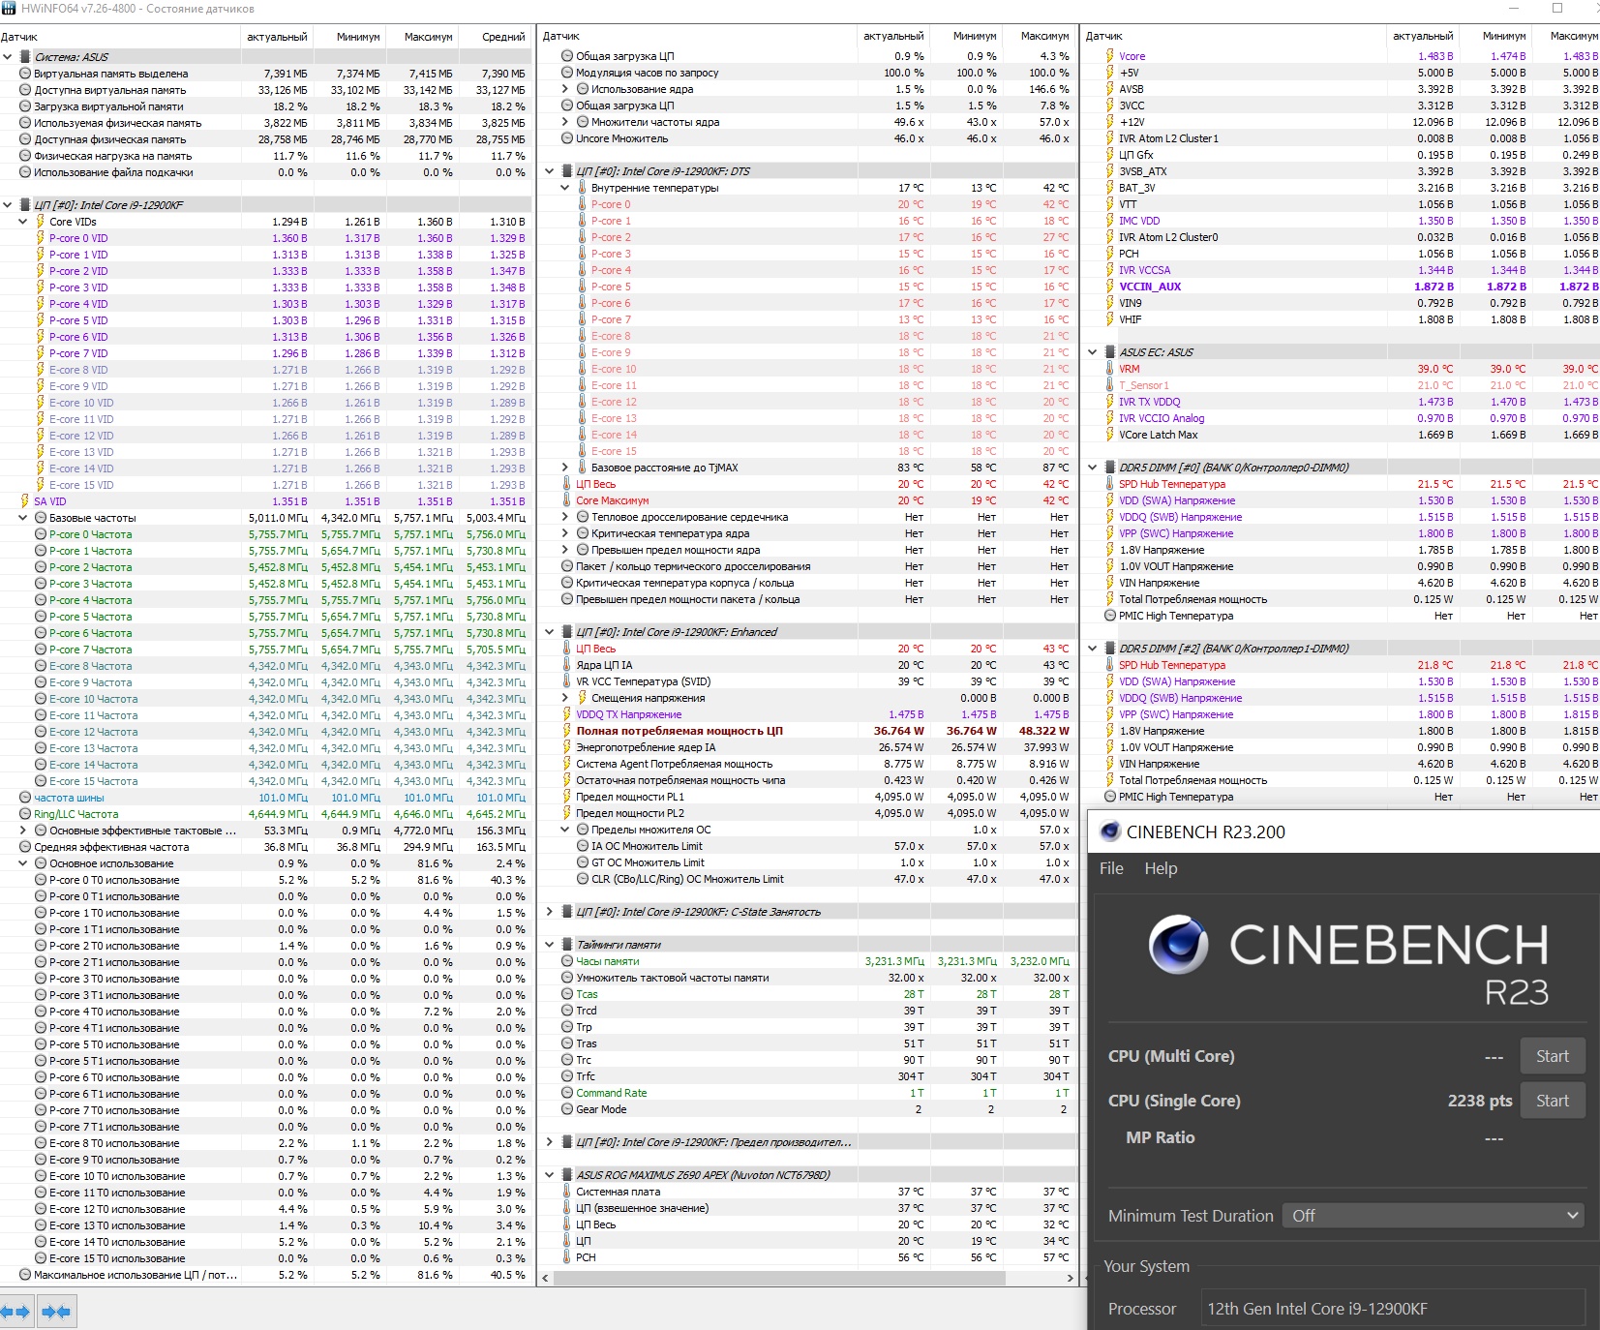Screen dimensions: 1600x1330
Task: Start the CPU (Single Core) test
Action: pos(1553,1101)
